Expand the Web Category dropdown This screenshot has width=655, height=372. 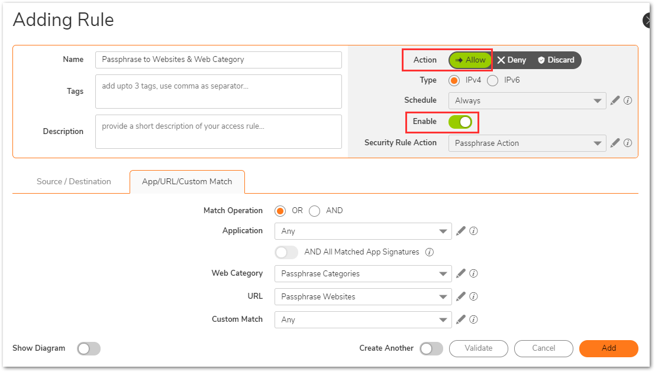tap(363, 274)
